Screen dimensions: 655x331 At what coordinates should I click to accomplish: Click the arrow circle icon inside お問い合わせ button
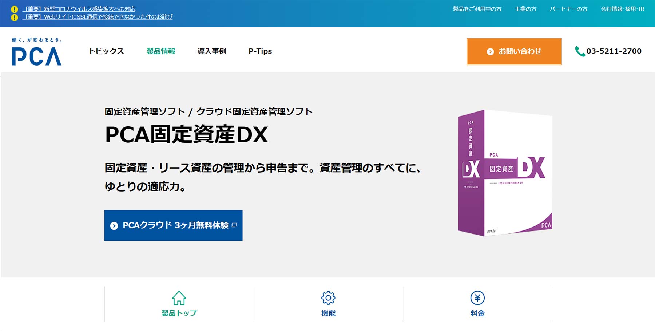pos(490,51)
